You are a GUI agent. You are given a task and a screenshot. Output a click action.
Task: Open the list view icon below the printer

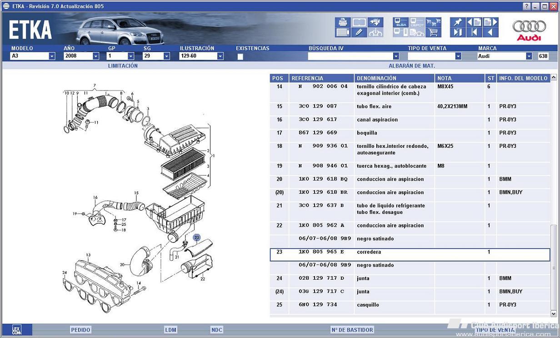coord(343,32)
